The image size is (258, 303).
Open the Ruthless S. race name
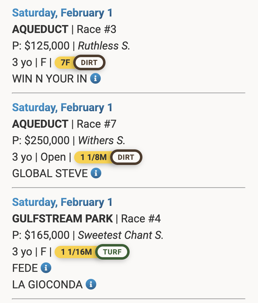[104, 46]
